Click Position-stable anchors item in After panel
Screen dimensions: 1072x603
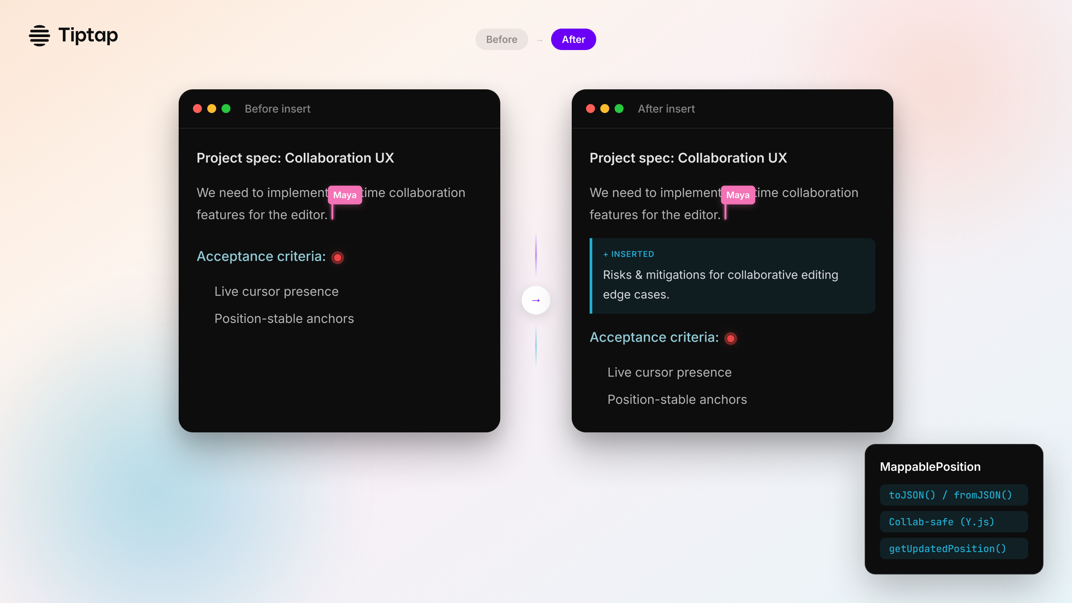pos(677,399)
